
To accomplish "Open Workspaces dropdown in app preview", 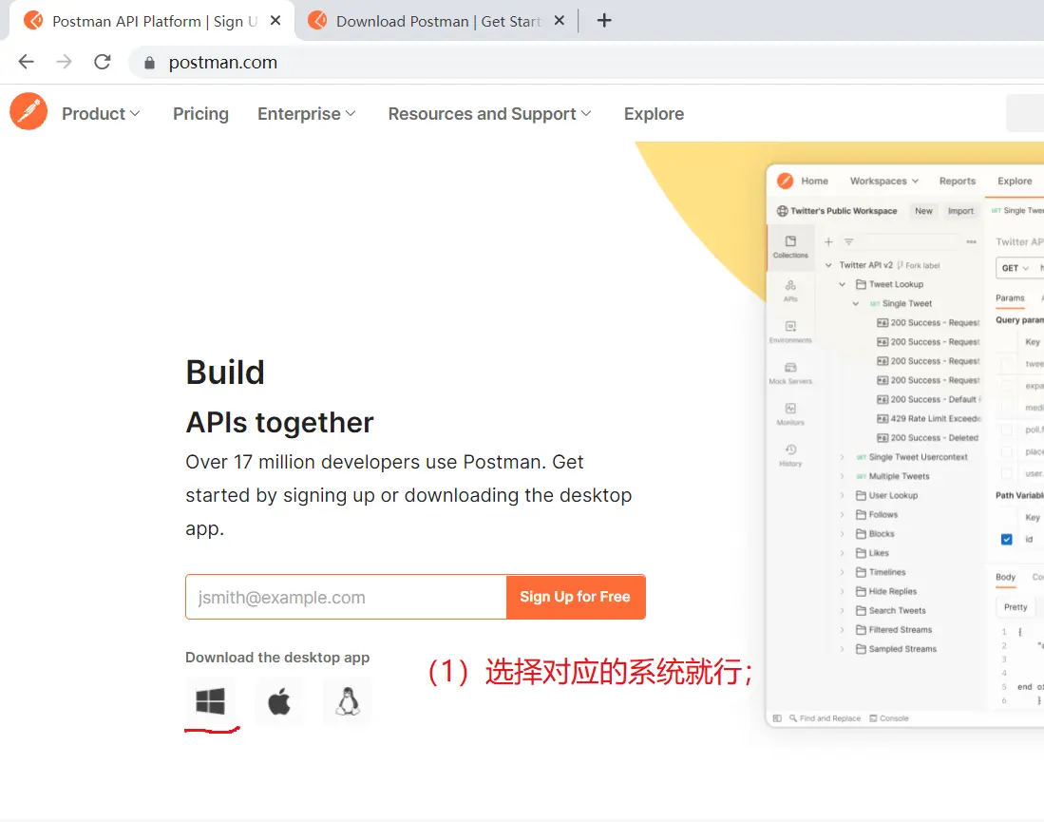I will 884,182.
